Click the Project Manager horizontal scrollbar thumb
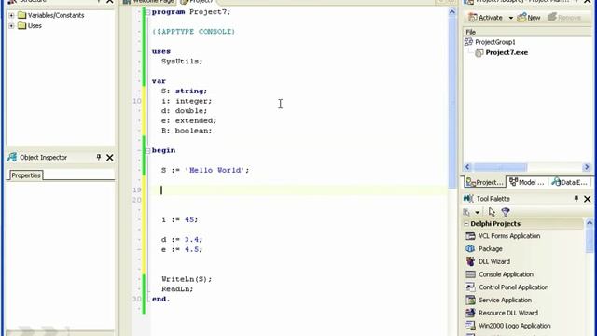 click(500, 167)
